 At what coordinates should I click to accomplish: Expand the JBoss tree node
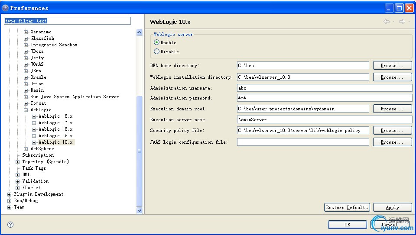[x=26, y=52]
